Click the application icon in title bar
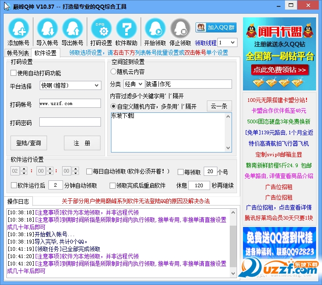This screenshot has width=322, height=285. [7, 6]
